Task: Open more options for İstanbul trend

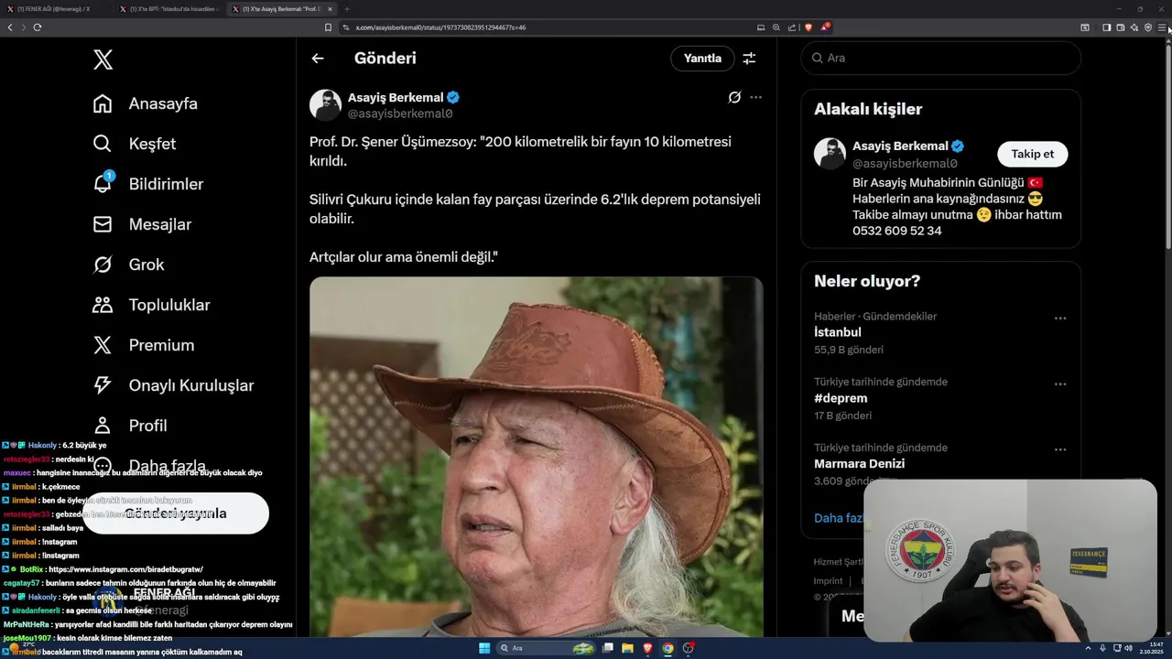Action: point(1060,319)
